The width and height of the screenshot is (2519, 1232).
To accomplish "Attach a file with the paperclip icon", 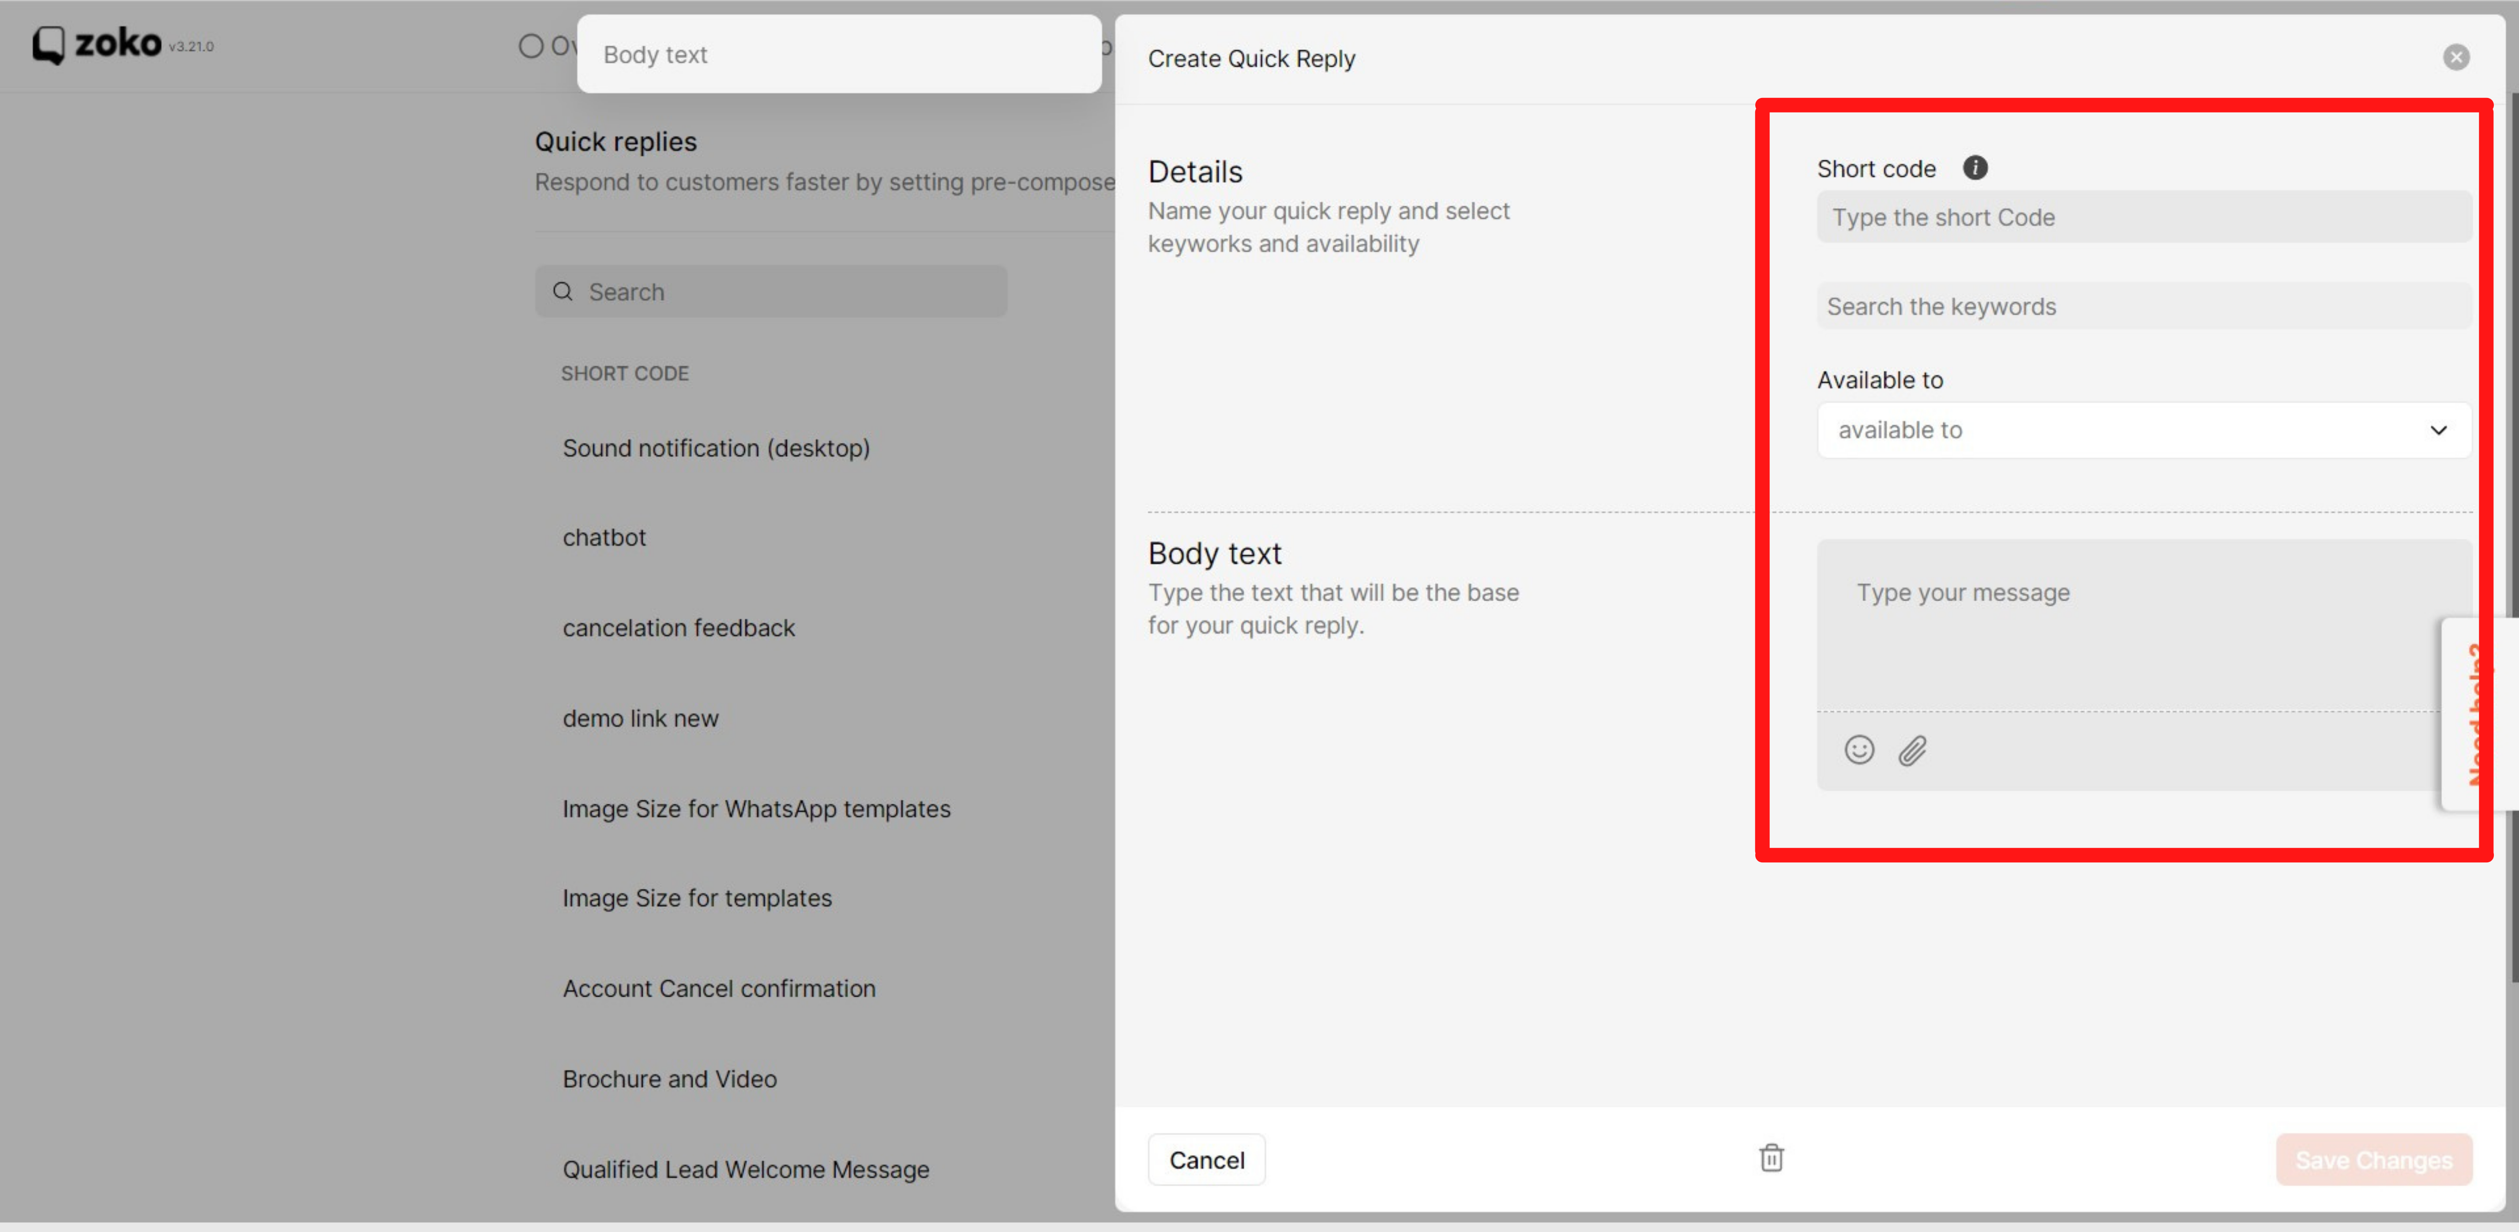I will point(1913,750).
